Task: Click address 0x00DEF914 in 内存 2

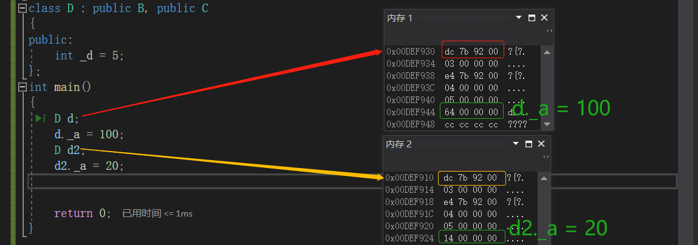Action: (x=409, y=190)
